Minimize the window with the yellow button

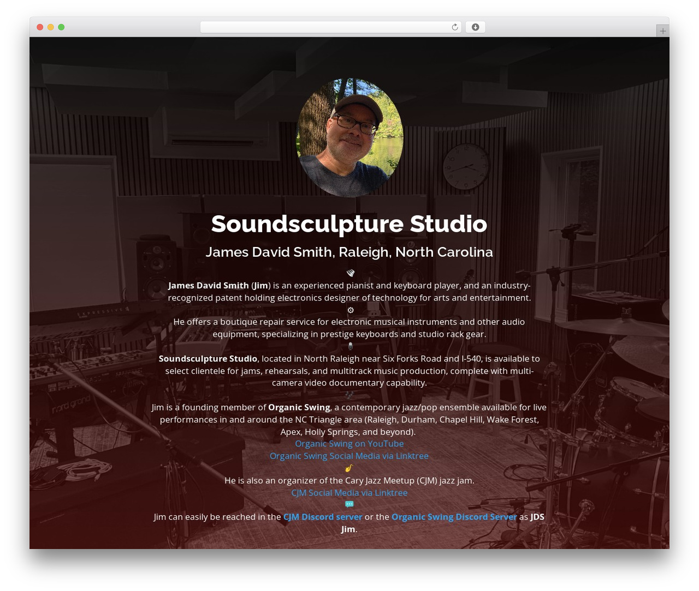click(51, 27)
